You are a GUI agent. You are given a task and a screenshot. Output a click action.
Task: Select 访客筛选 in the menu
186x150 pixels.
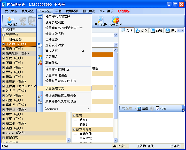[51, 57]
